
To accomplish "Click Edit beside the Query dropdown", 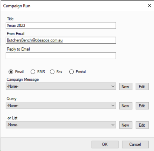I will click(142, 106).
